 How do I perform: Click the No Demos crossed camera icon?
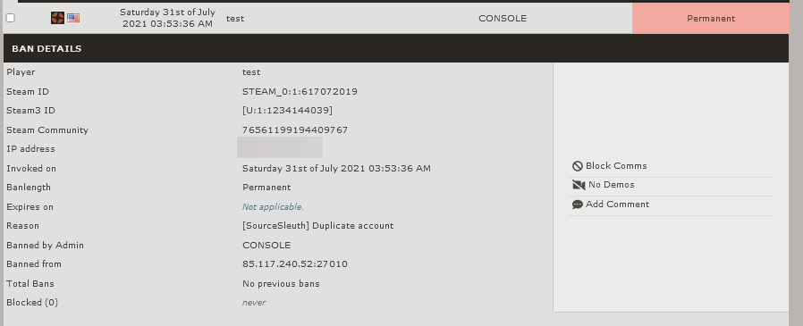point(579,185)
